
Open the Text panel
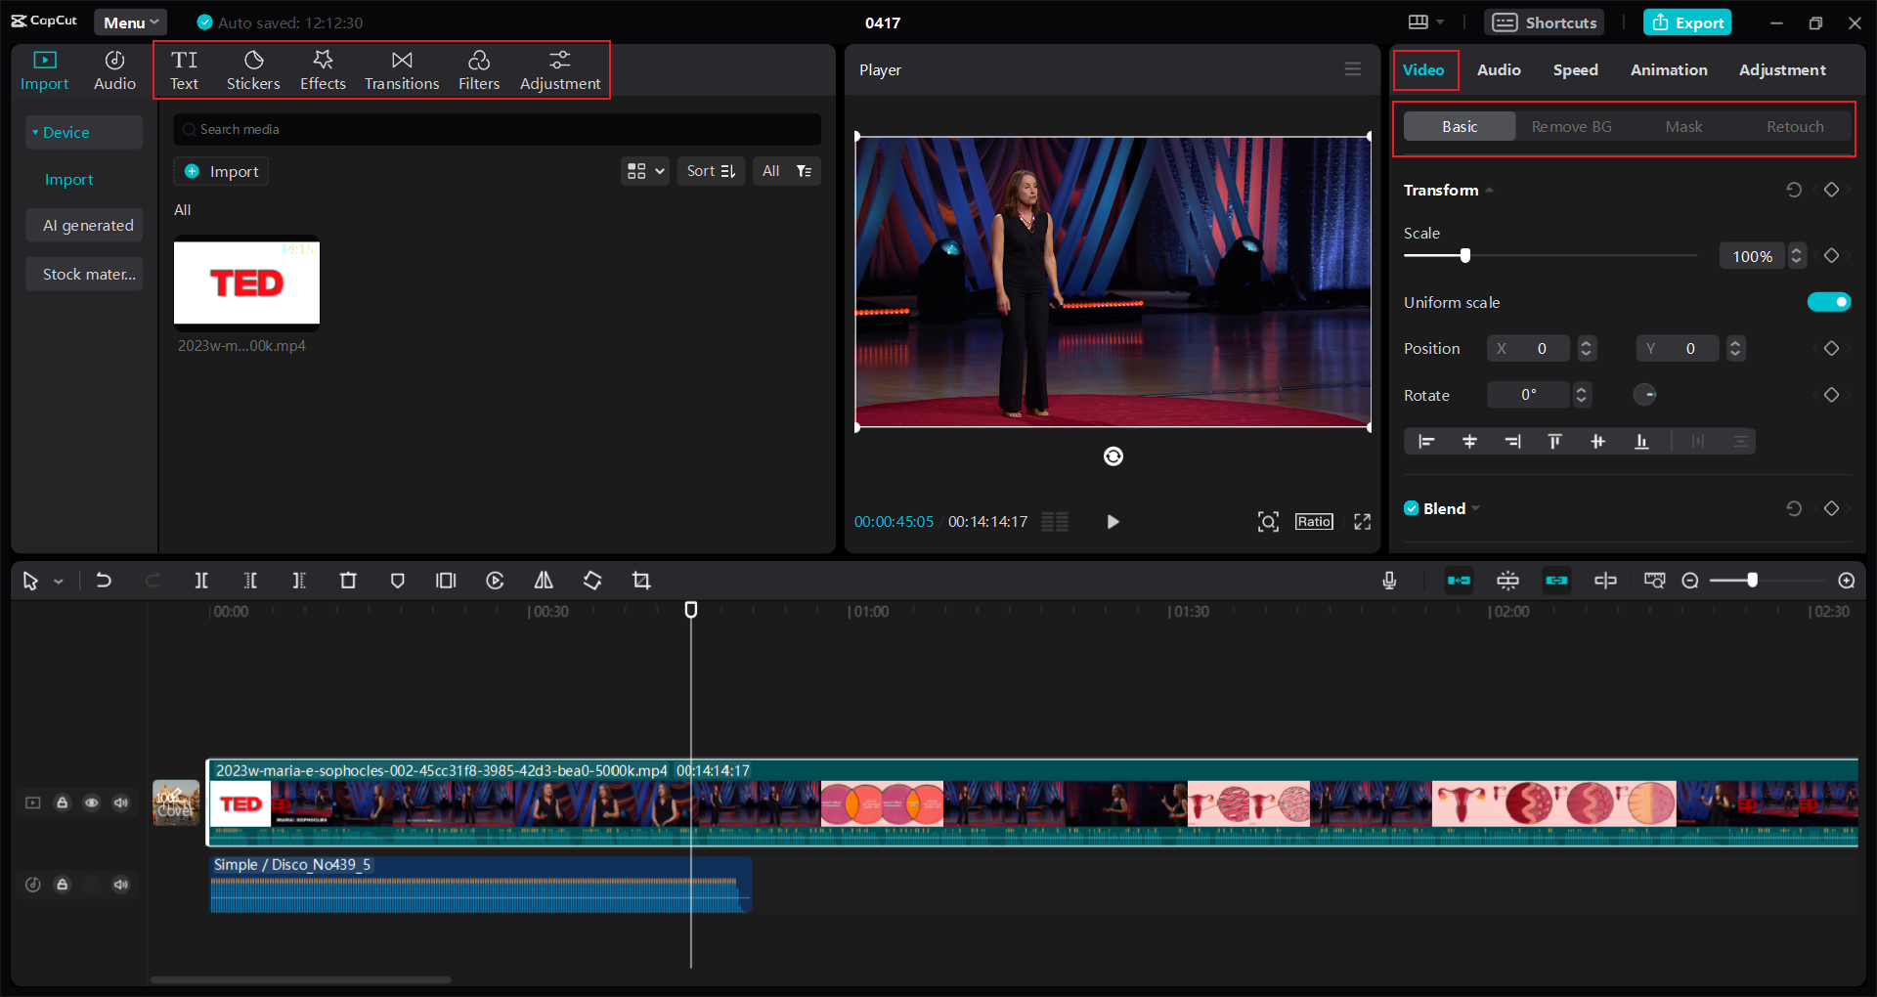pyautogui.click(x=185, y=68)
